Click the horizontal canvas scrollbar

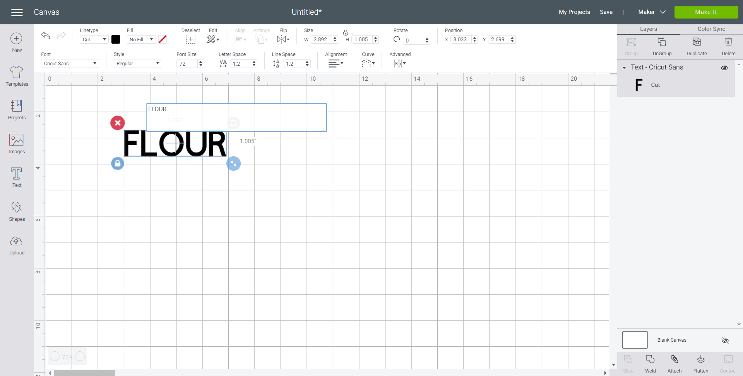click(84, 373)
